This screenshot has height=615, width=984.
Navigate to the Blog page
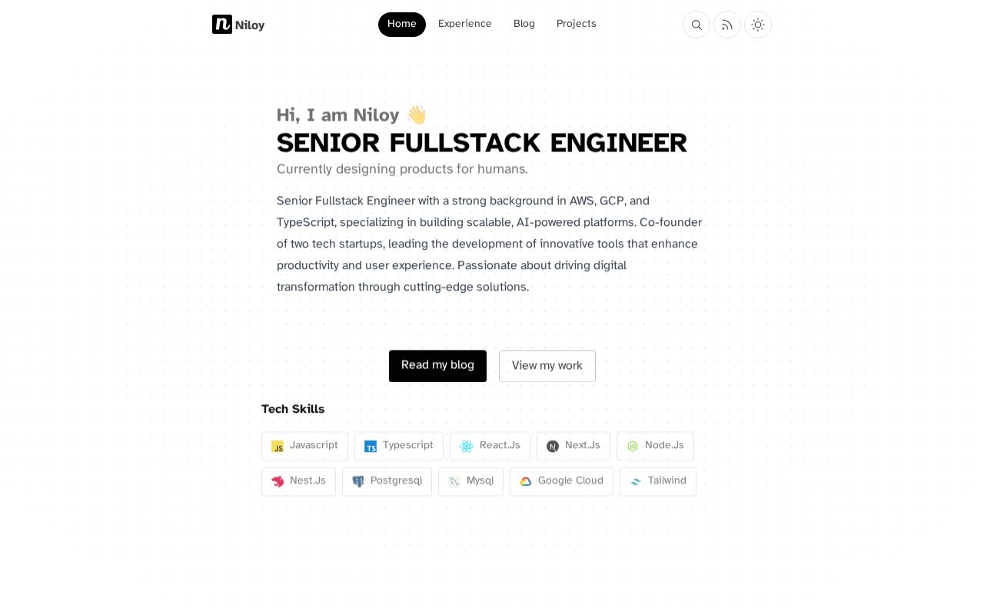[x=524, y=25]
